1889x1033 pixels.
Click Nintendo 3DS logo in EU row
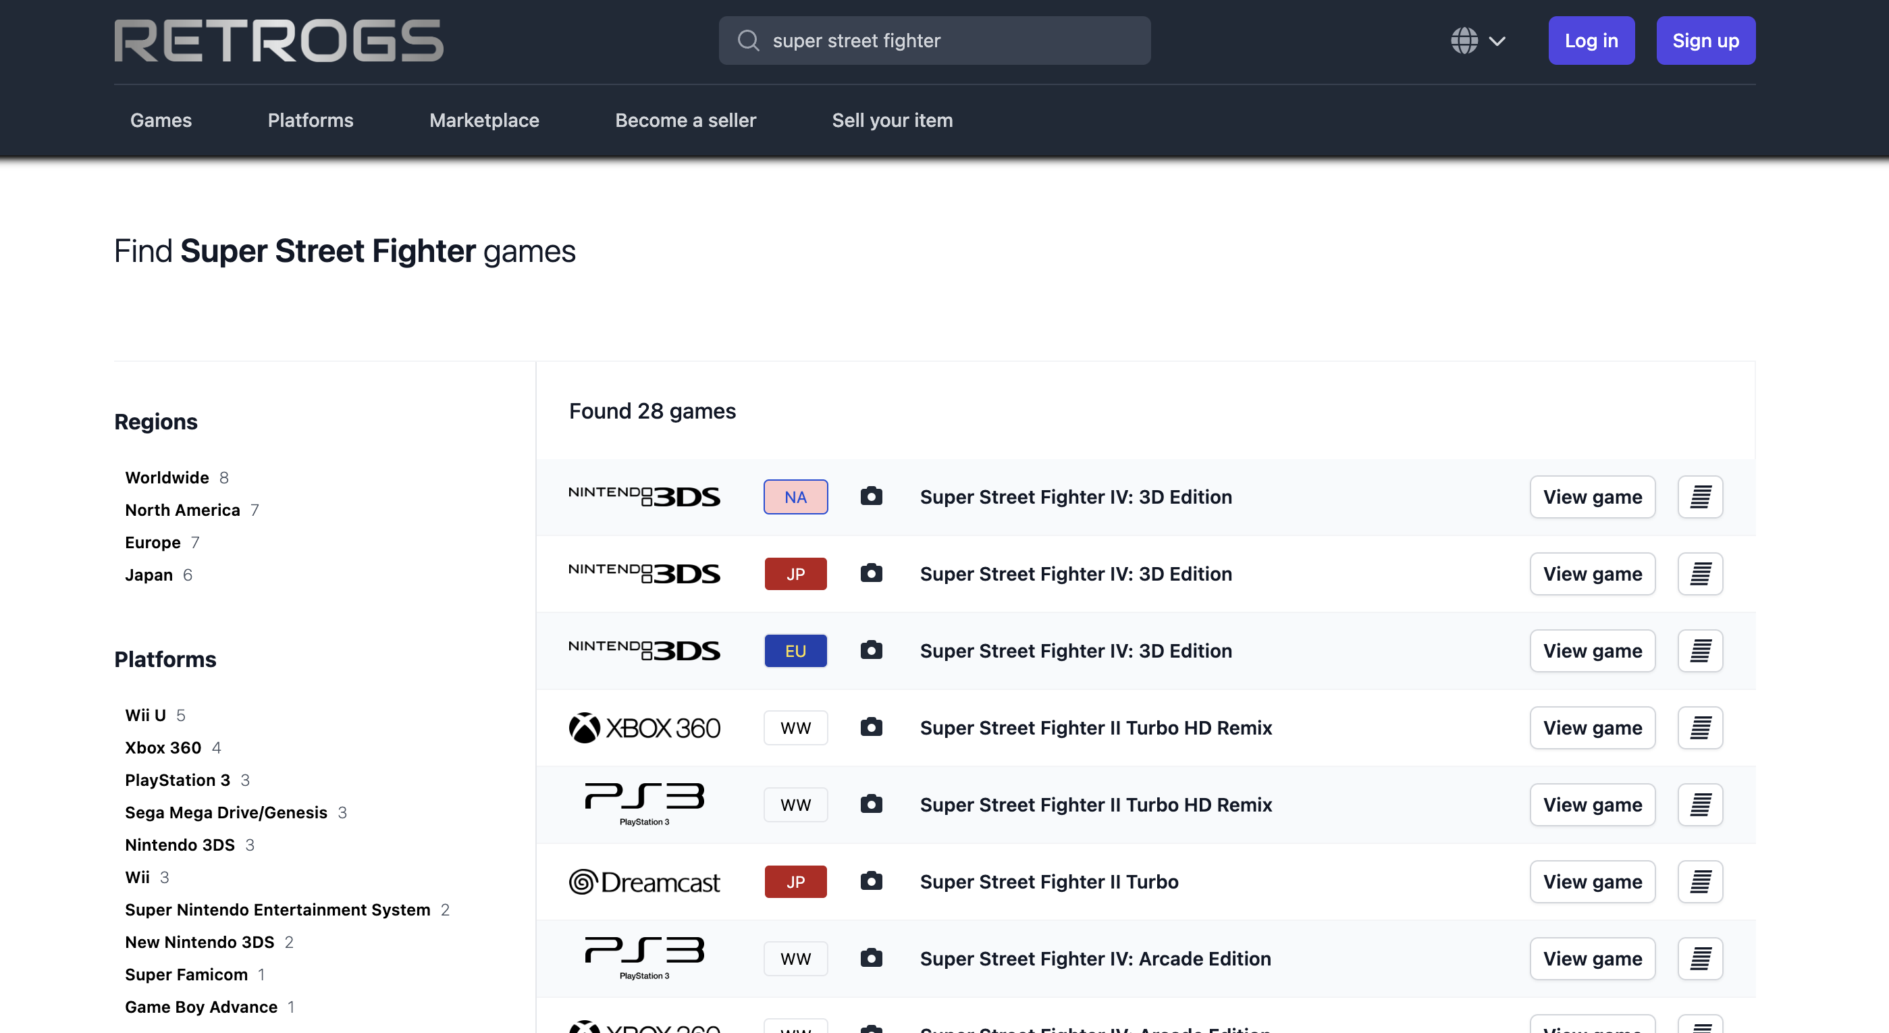pos(644,650)
